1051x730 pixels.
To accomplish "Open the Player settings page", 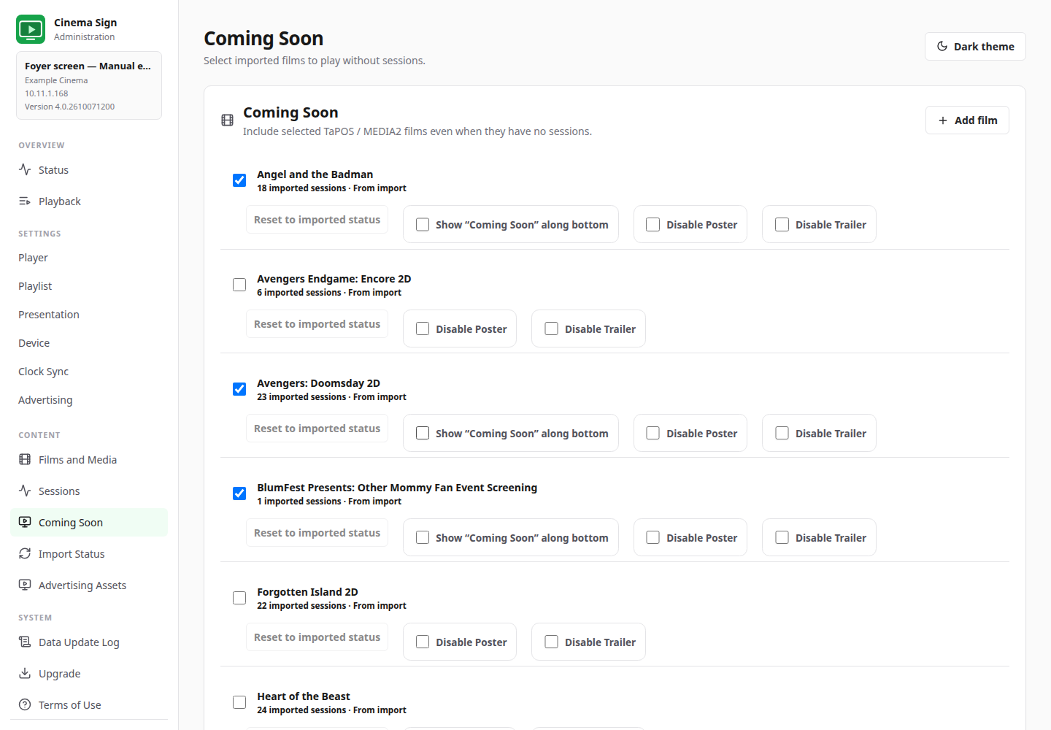I will pyautogui.click(x=89, y=258).
